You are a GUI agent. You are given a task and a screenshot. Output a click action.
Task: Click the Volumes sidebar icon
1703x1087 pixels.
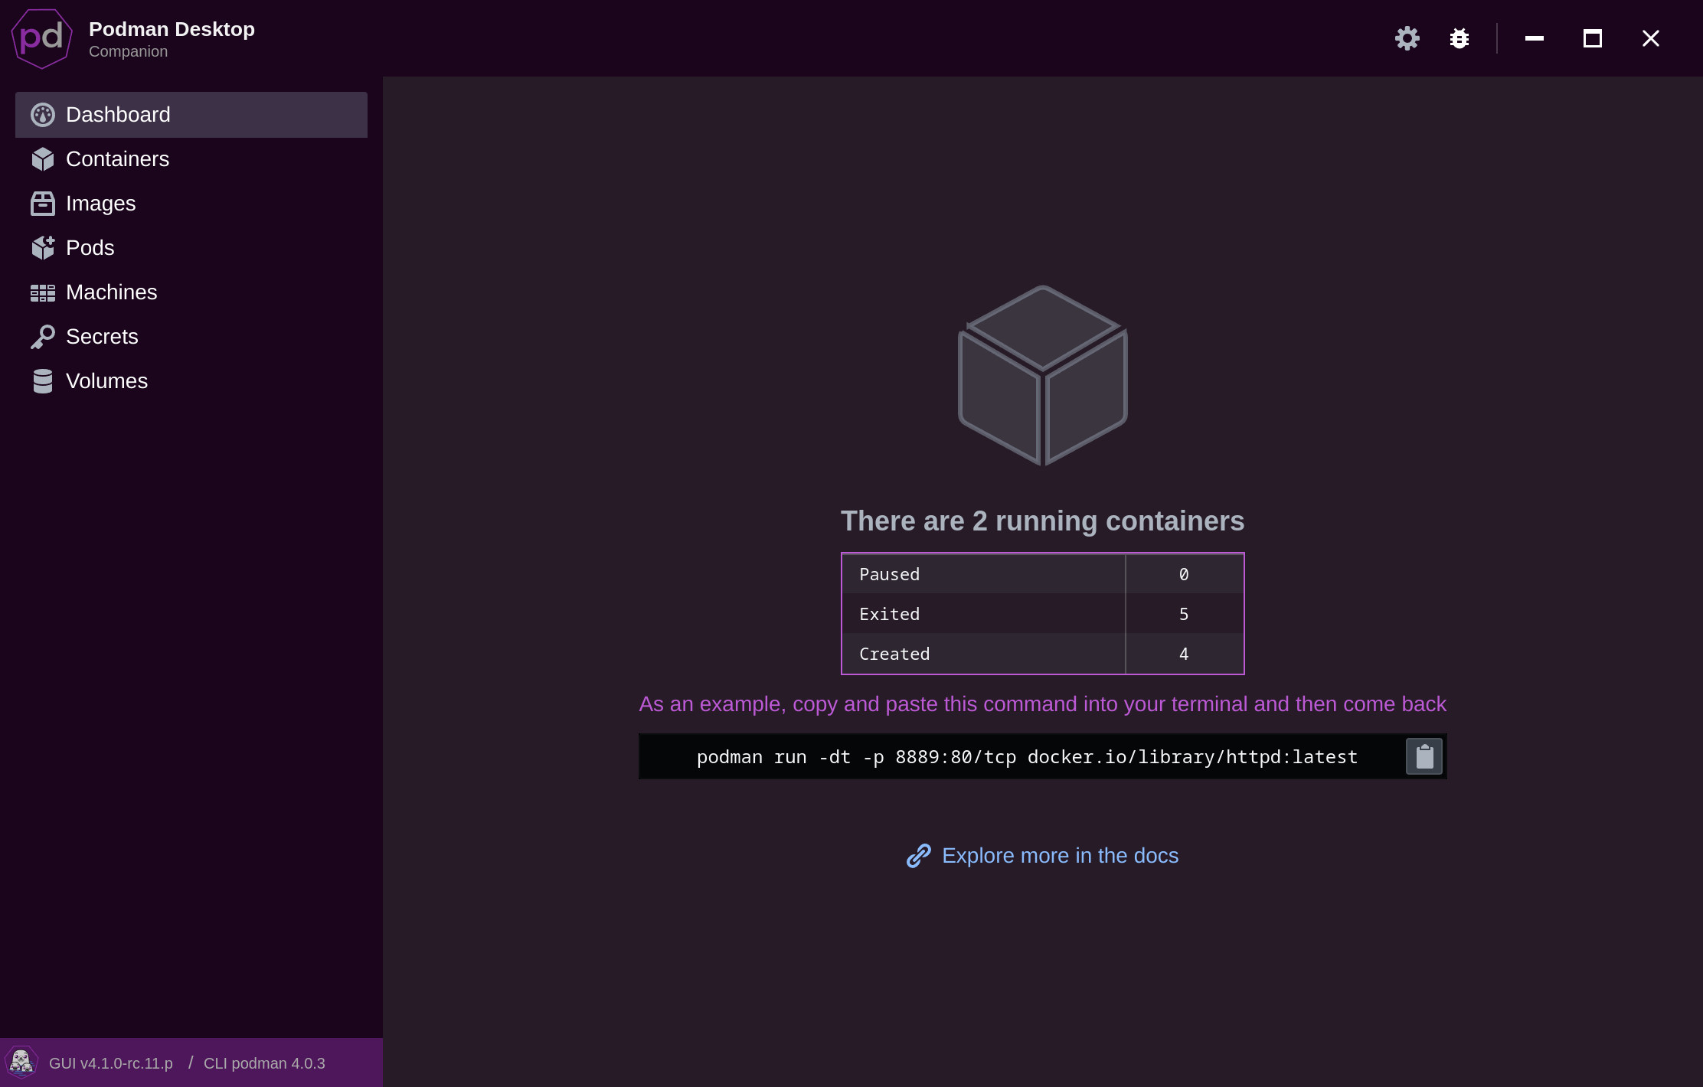(x=44, y=380)
